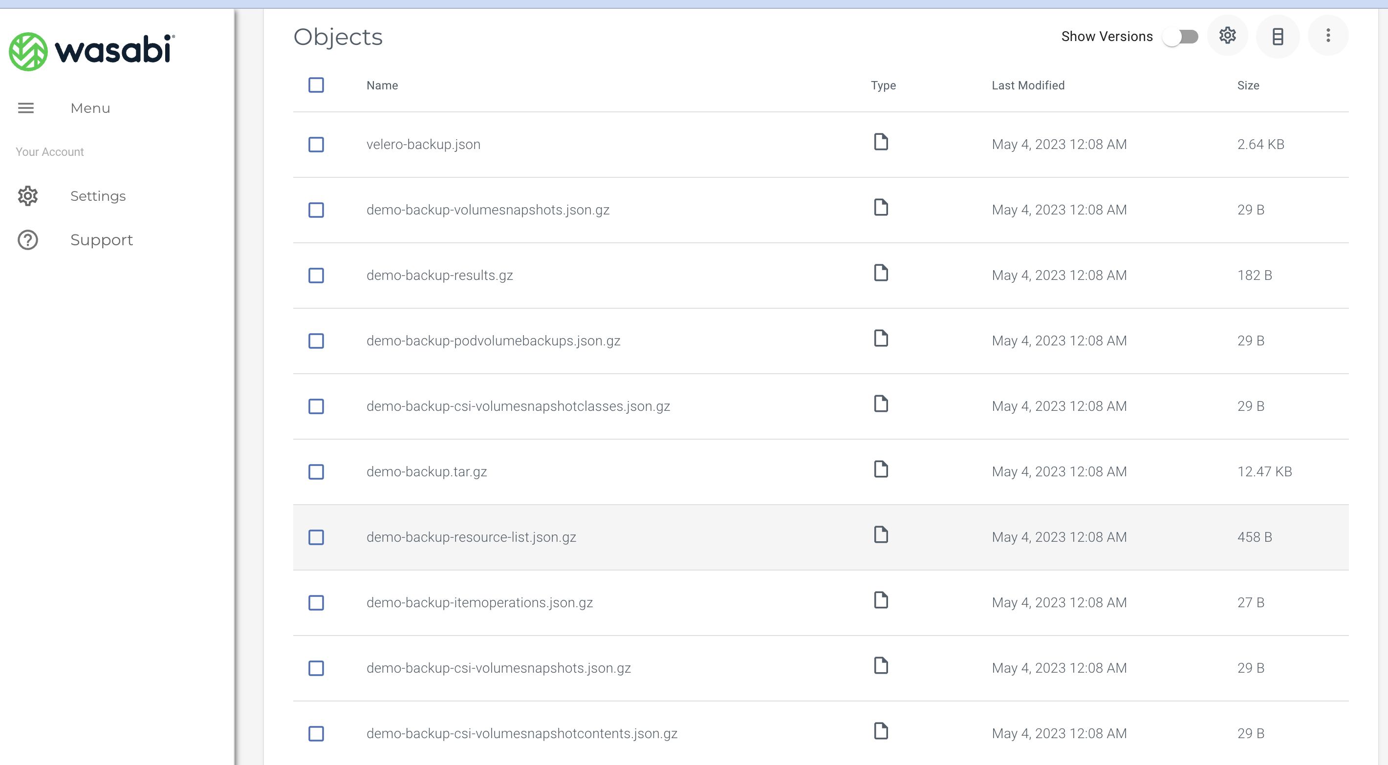Open the Name column sort option
This screenshot has width=1388, height=765.
click(382, 85)
